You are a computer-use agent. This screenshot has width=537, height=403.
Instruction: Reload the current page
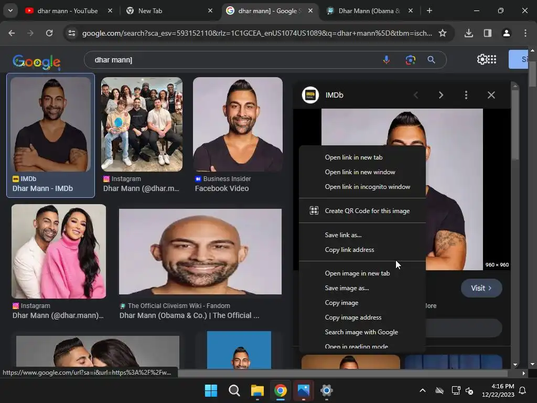pyautogui.click(x=49, y=33)
